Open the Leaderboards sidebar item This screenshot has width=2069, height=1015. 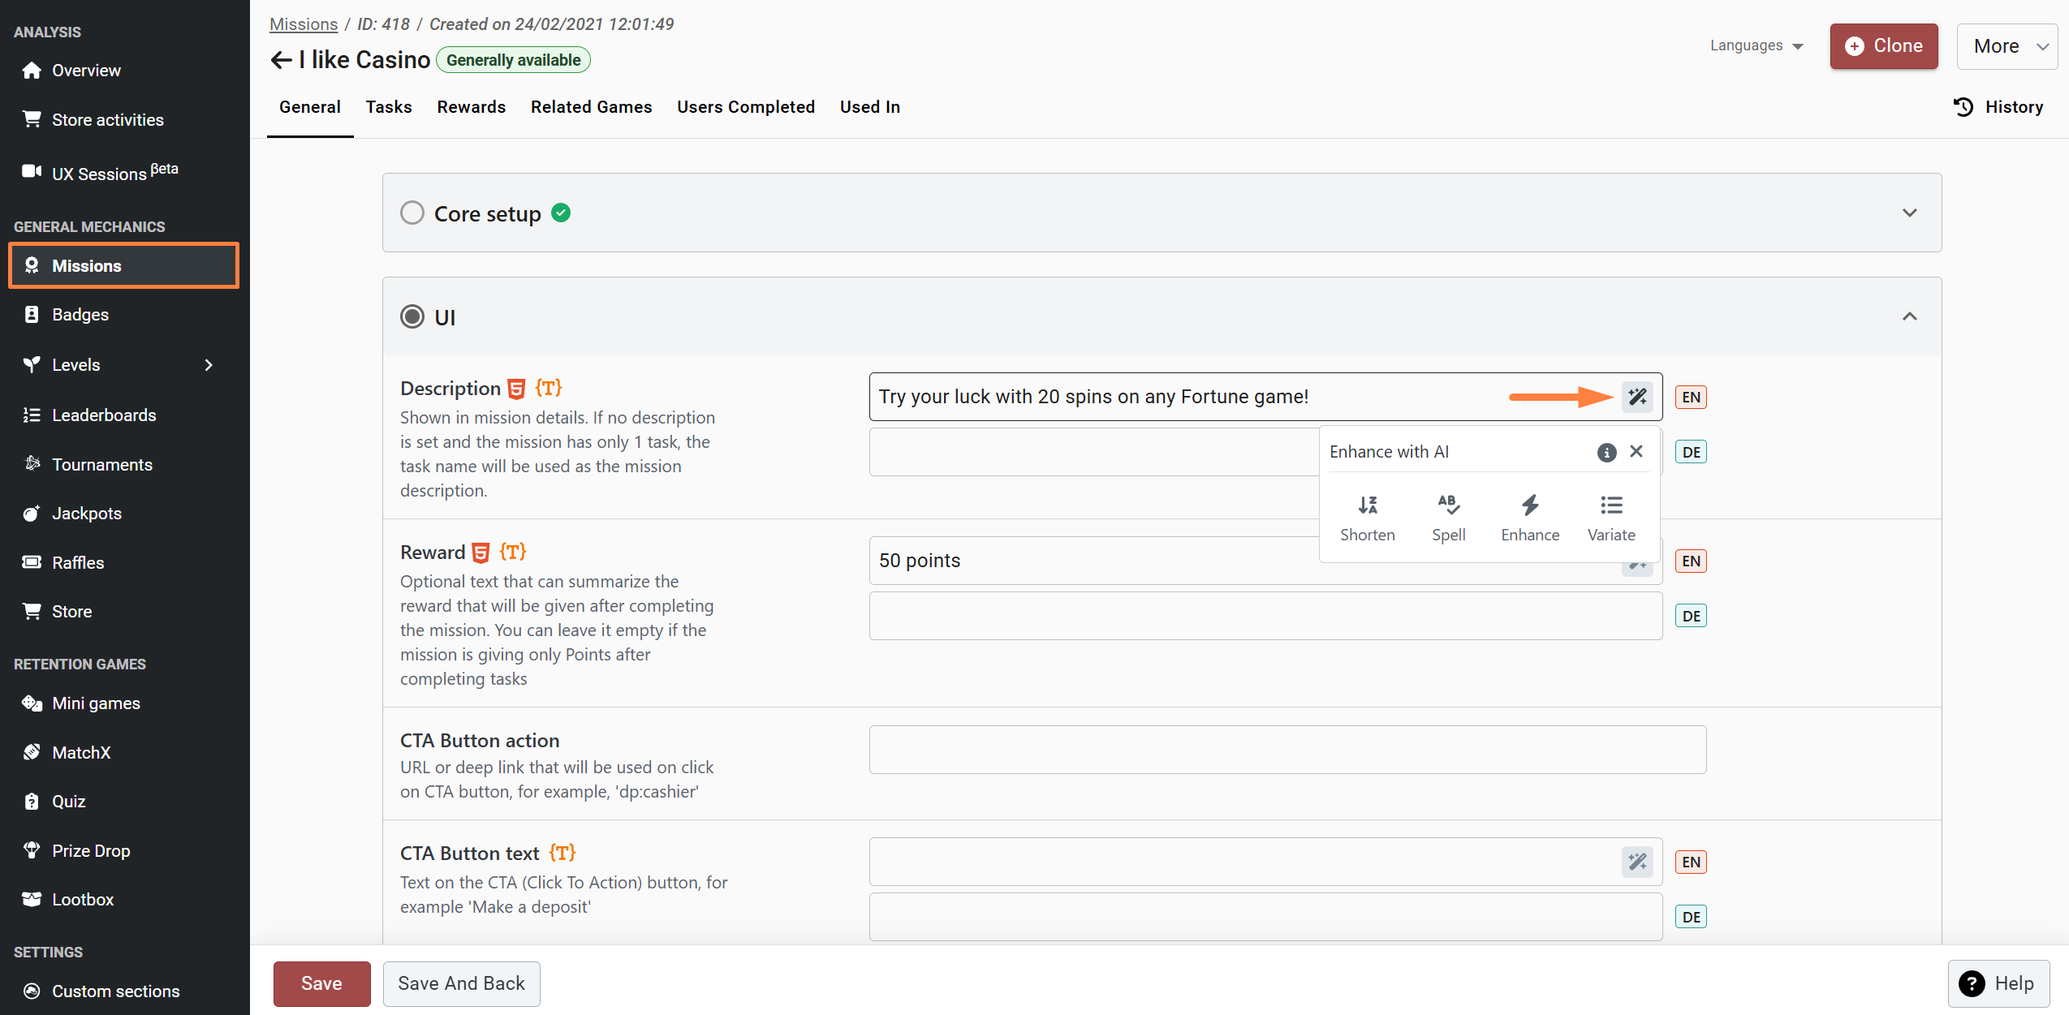point(104,415)
